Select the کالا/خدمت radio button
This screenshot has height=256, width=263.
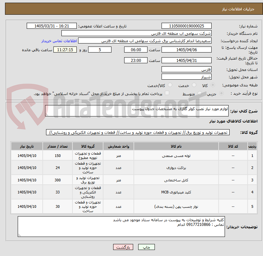click(x=170, y=85)
